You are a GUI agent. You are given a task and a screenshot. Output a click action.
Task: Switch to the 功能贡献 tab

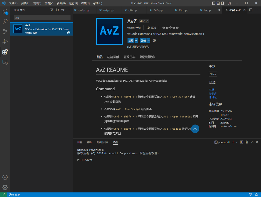tap(113, 57)
